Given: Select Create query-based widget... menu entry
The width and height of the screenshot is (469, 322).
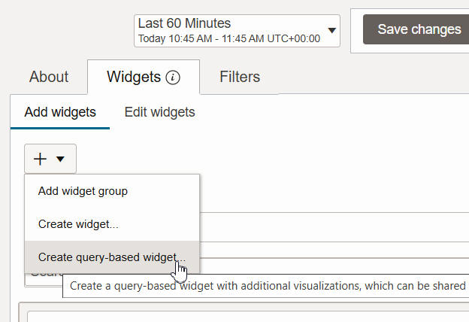Looking at the screenshot, I should point(111,257).
